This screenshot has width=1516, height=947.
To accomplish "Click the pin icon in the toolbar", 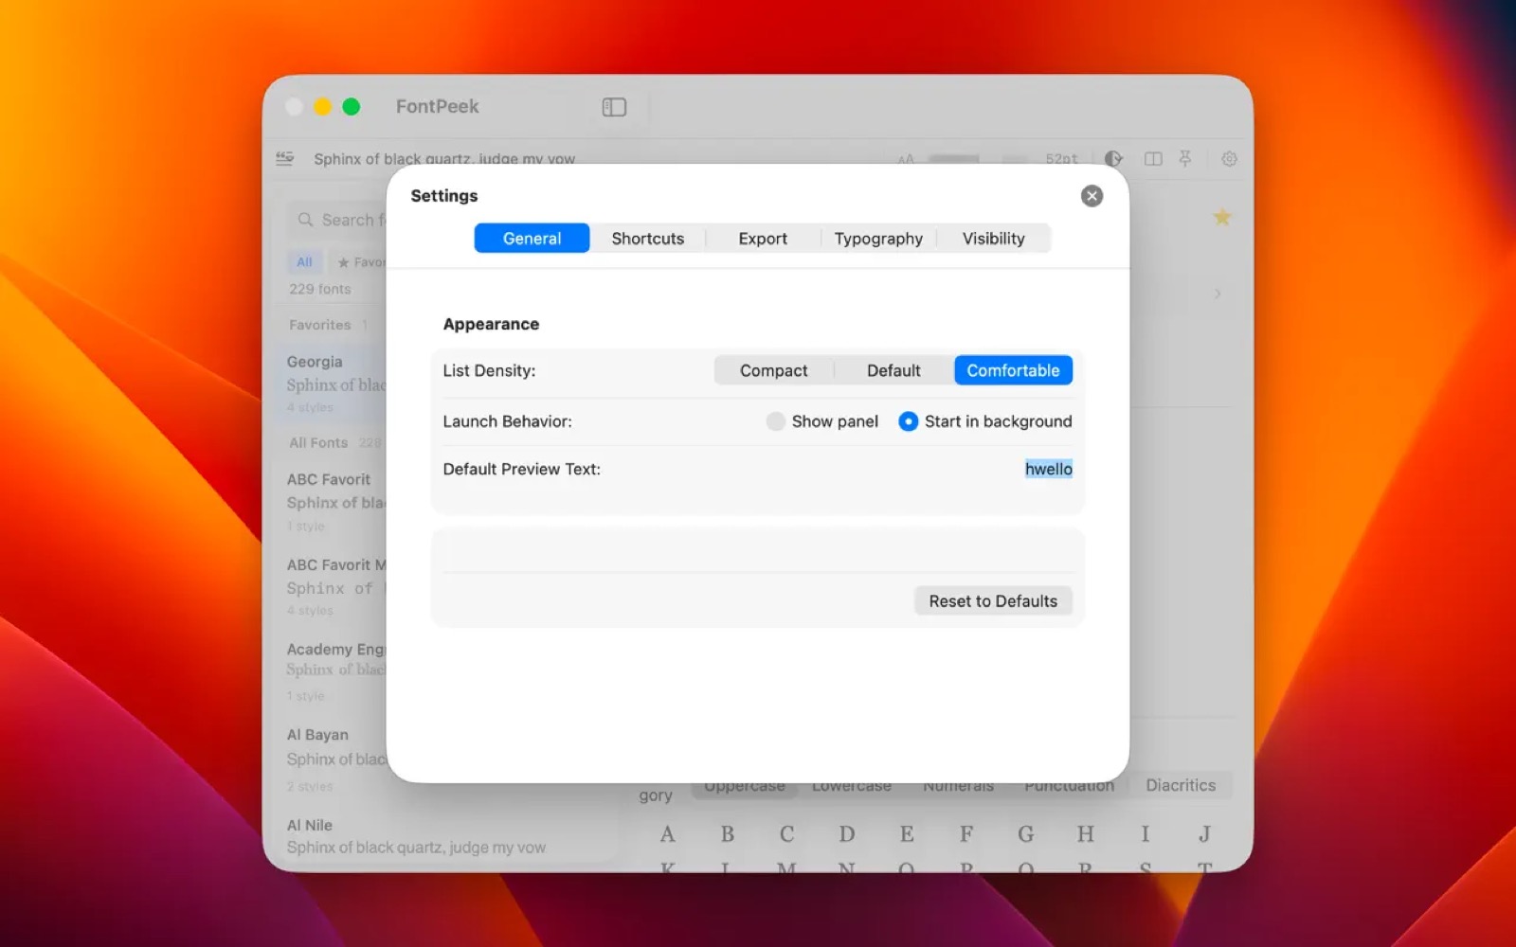I will pos(1185,158).
